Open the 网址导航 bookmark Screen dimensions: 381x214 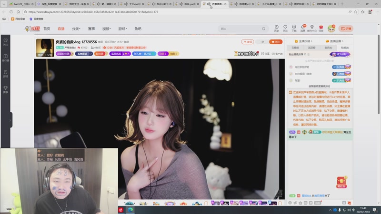click(18, 19)
